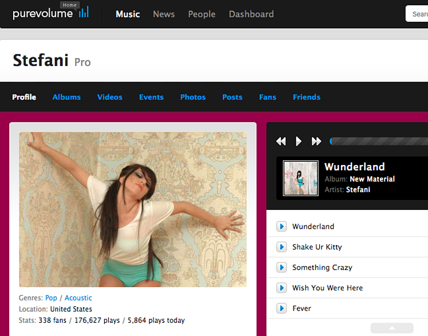The image size is (428, 336).
Task: Click the purevolume home logo
Action: 51,13
